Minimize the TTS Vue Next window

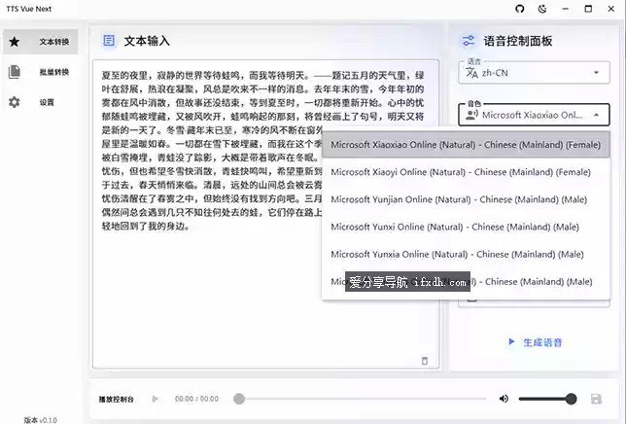[566, 9]
